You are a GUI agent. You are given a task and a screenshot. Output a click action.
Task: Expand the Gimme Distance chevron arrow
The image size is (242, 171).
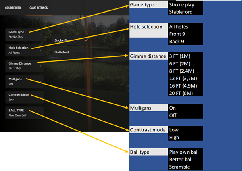tap(41, 65)
